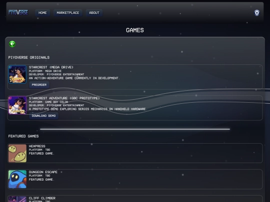Open the Marketplace menu item
The image size is (270, 202).
68,13
